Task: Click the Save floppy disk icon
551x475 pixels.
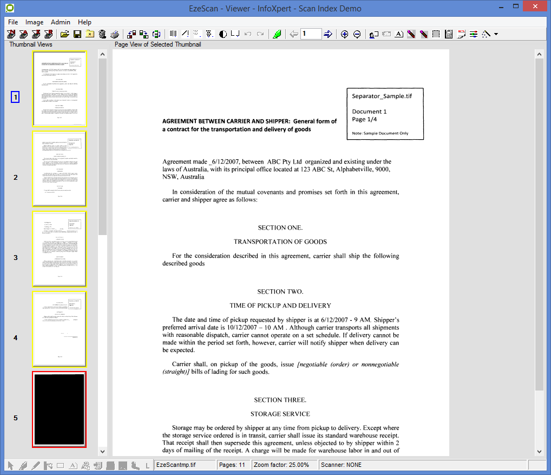Action: click(x=77, y=34)
